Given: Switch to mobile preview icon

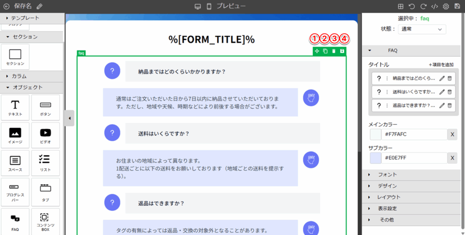Looking at the screenshot, I should click(x=209, y=6).
